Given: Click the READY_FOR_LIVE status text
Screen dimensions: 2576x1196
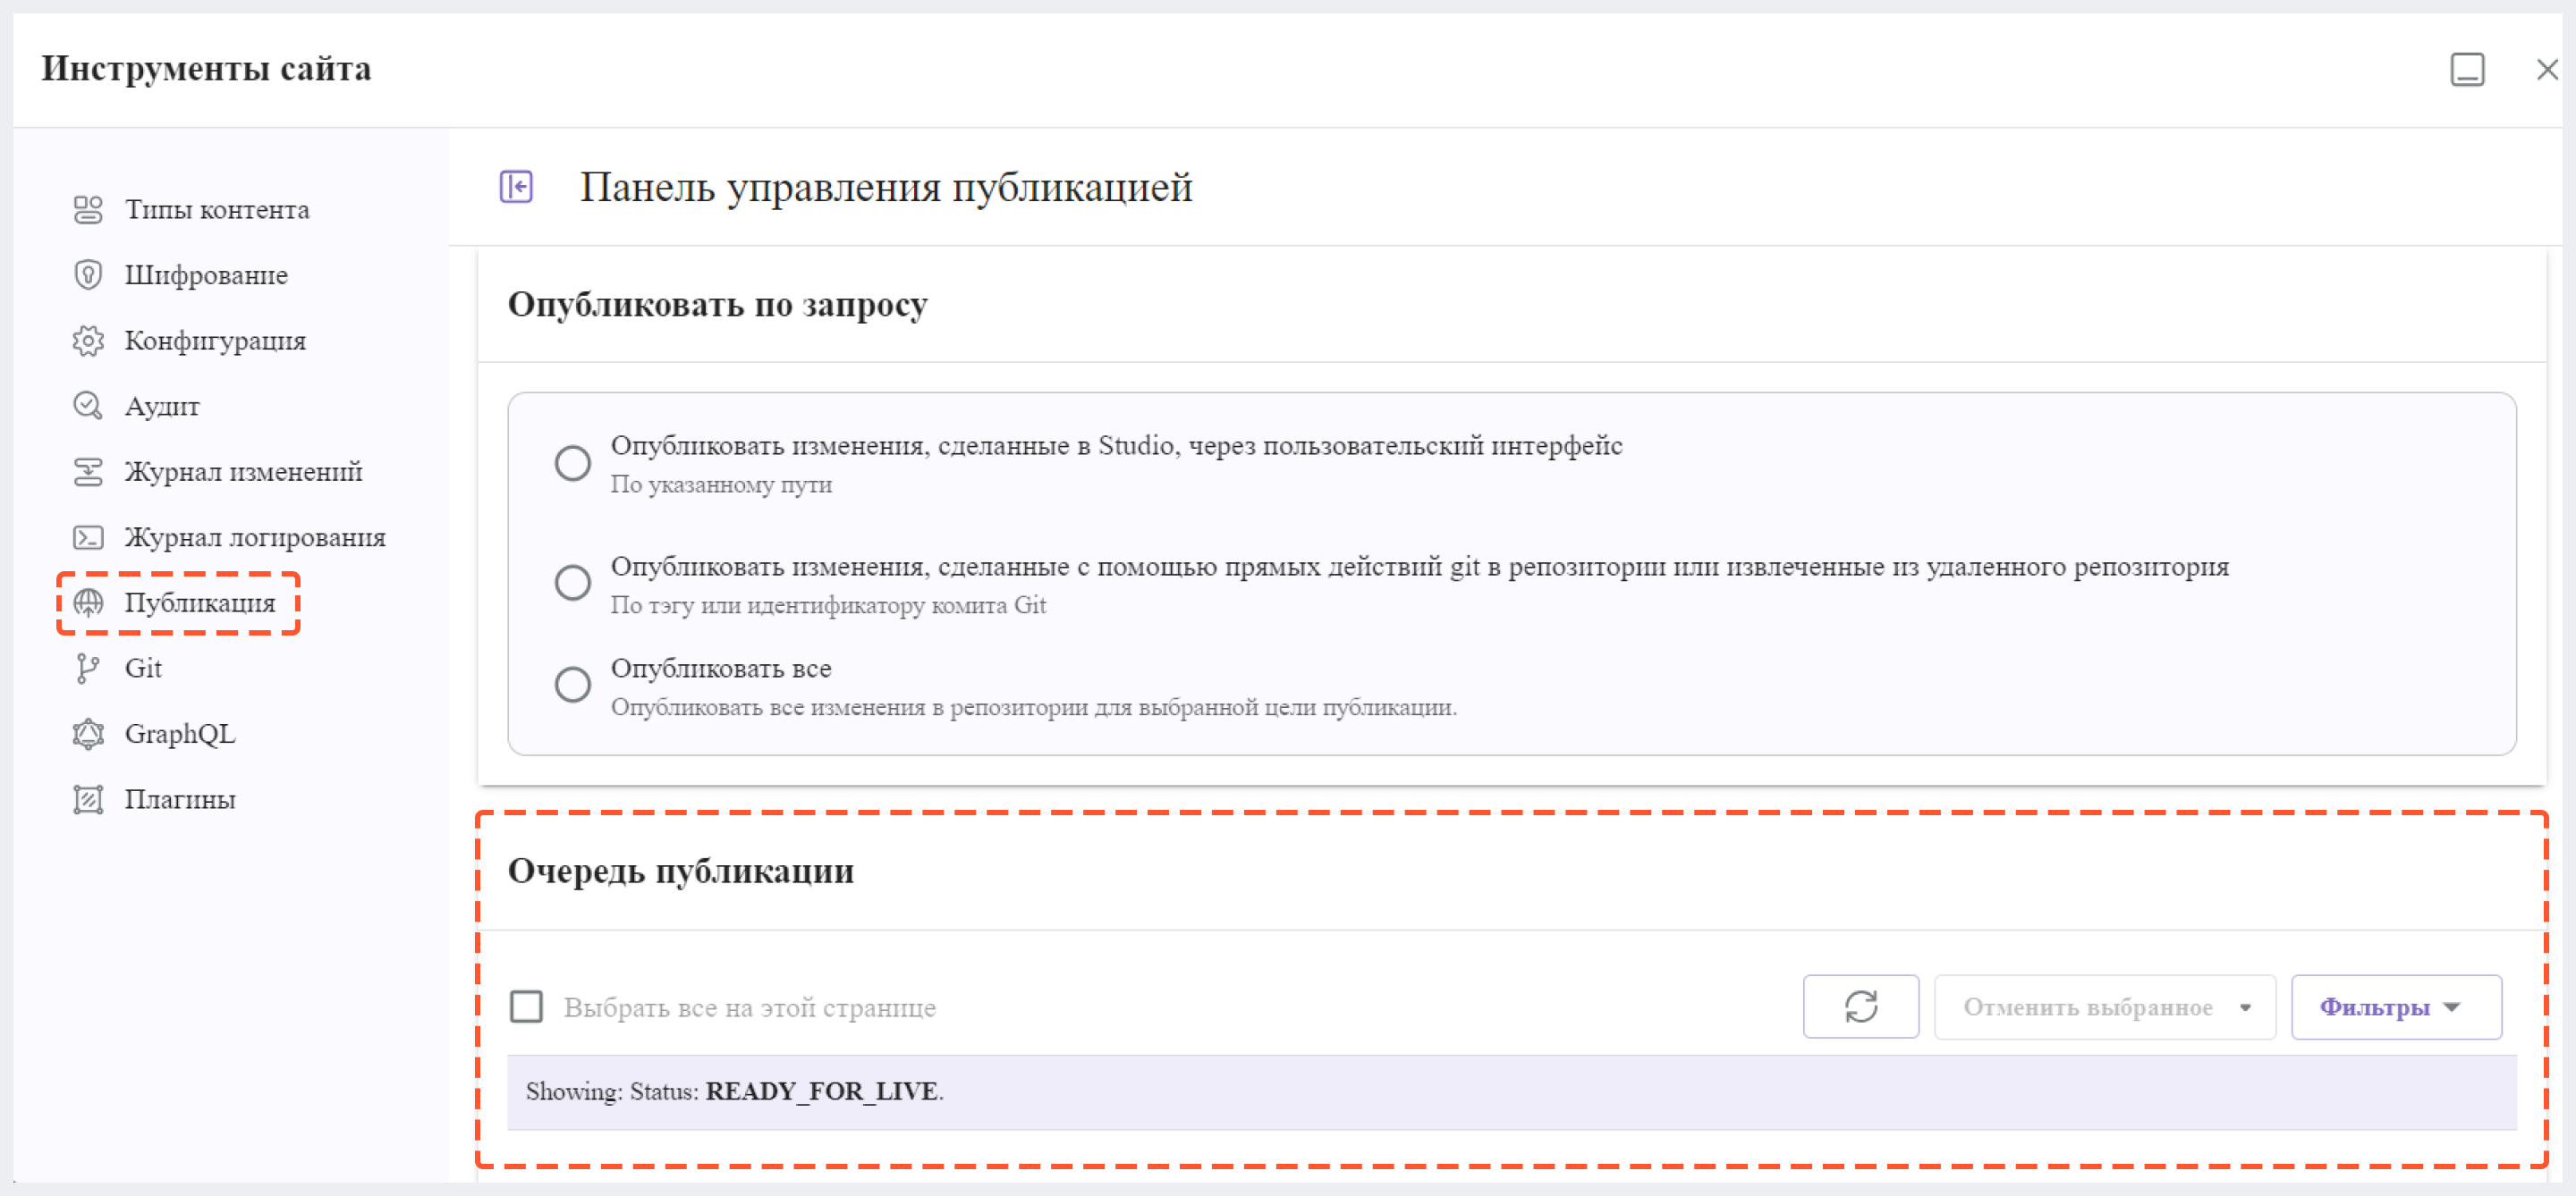Looking at the screenshot, I should point(821,1091).
